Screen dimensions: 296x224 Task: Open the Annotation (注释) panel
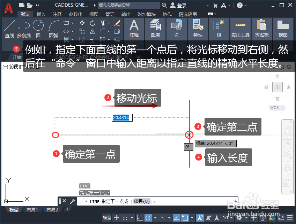click(x=134, y=28)
